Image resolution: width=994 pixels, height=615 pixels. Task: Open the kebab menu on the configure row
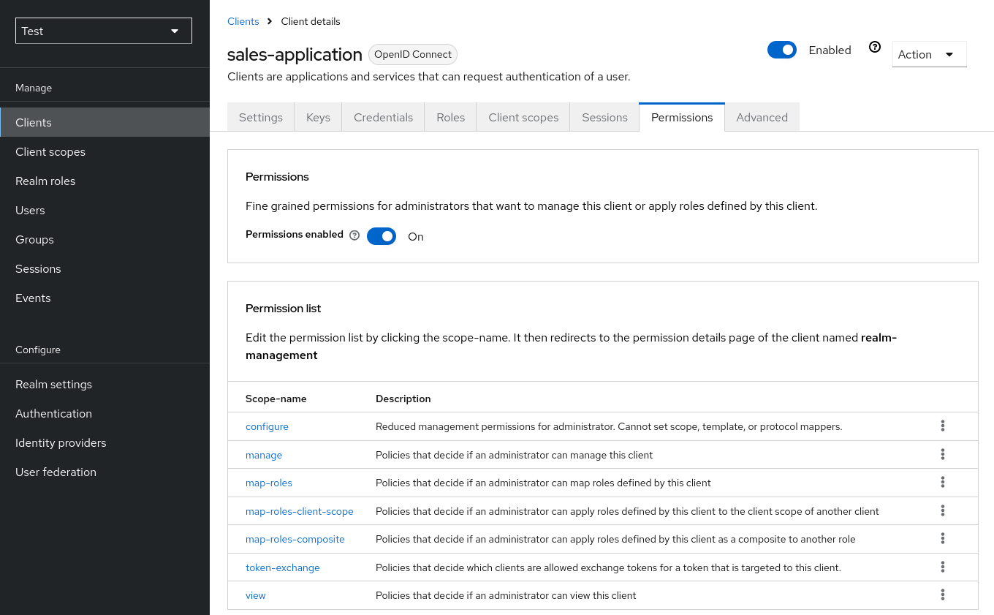pyautogui.click(x=942, y=426)
